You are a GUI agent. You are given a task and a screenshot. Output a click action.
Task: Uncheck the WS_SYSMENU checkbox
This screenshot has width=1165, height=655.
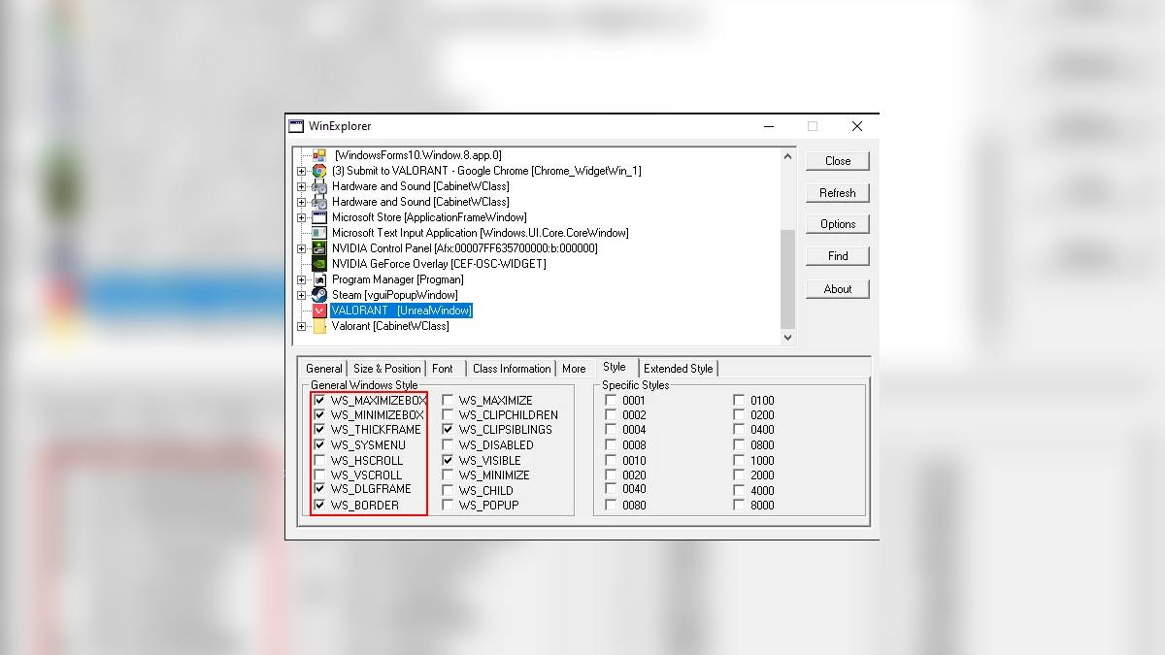tap(319, 444)
